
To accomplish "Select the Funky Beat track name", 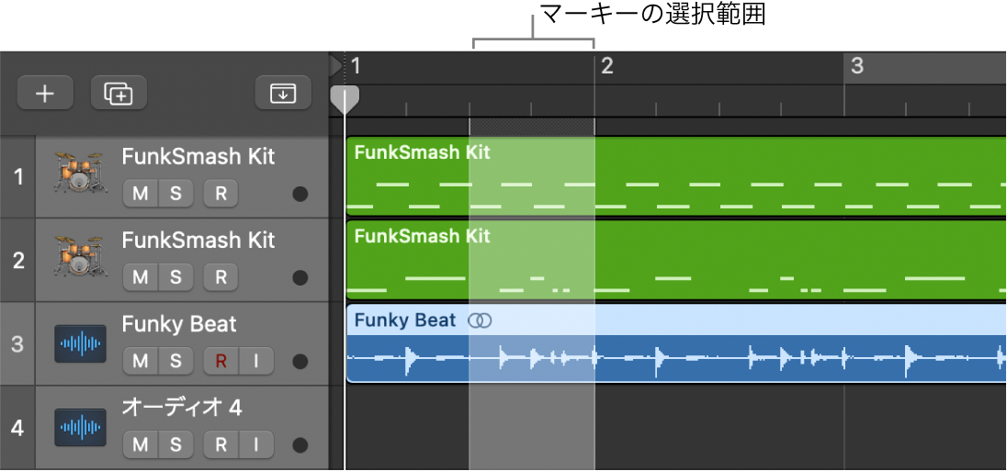I will pyautogui.click(x=179, y=325).
